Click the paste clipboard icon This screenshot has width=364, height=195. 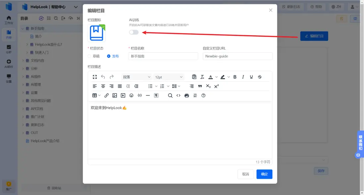pyautogui.click(x=194, y=77)
